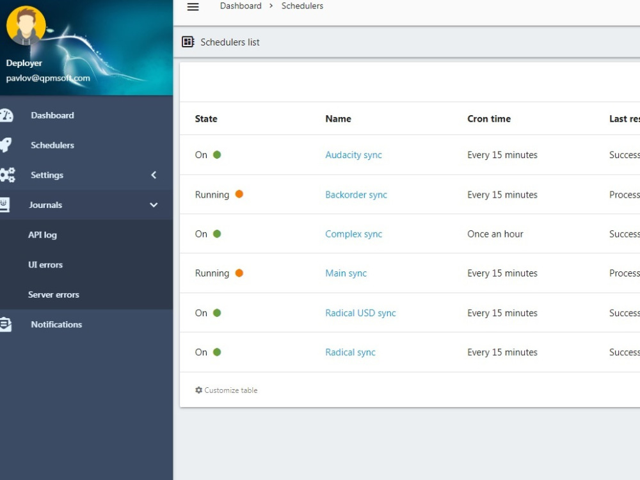Open the Radical USD sync scheduler
The image size is (640, 480).
[360, 313]
